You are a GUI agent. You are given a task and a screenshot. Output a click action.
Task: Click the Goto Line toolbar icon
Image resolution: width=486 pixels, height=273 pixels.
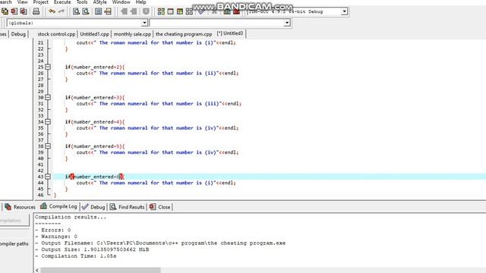point(108,11)
